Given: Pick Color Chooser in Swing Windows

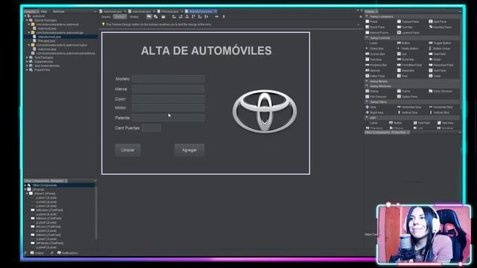Looking at the screenshot, I should point(440,91).
